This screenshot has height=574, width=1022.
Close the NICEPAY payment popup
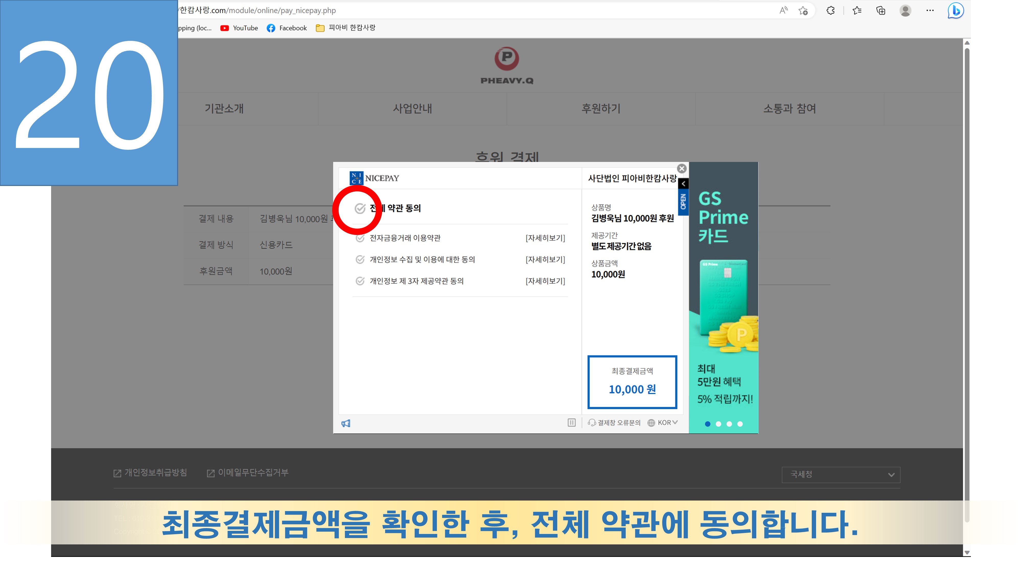(682, 169)
